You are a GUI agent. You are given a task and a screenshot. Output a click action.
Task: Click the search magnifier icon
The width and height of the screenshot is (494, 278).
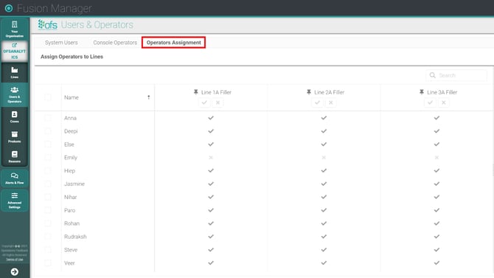[x=433, y=75]
